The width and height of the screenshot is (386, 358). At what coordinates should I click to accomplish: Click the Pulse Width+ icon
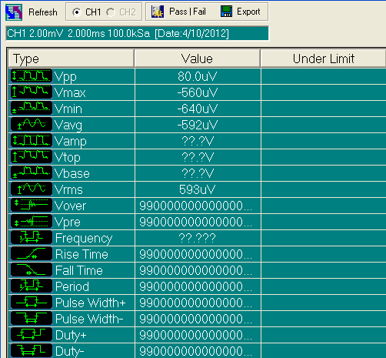coord(32,303)
